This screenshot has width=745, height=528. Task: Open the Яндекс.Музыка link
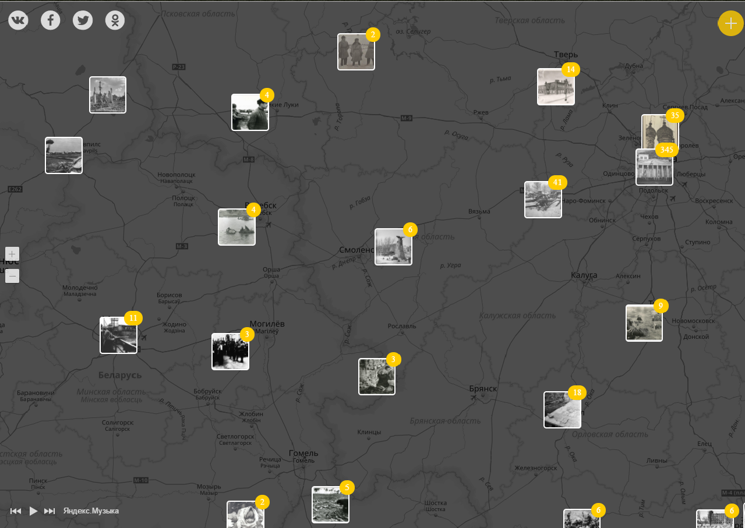click(91, 511)
